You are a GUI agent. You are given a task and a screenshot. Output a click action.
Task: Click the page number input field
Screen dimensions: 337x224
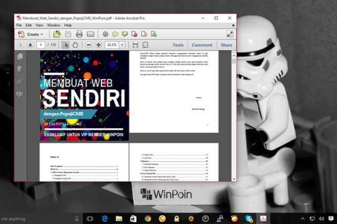(x=41, y=45)
